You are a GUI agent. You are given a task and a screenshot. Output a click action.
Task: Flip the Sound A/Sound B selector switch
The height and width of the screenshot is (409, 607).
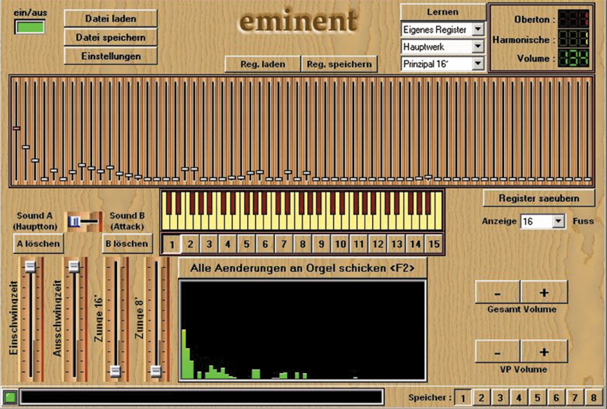[81, 221]
